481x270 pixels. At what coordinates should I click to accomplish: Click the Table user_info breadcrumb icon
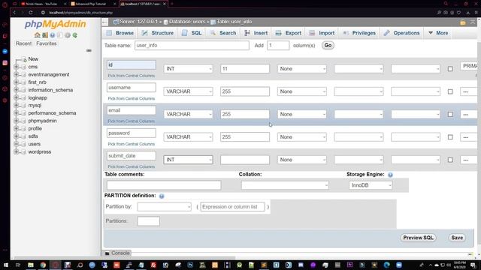pyautogui.click(x=213, y=22)
